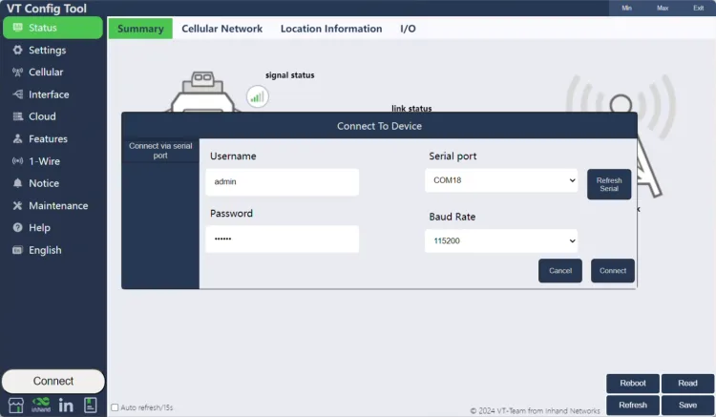716x417 pixels.
Task: Enable Auto refresh/15s checkbox
Action: pos(115,407)
